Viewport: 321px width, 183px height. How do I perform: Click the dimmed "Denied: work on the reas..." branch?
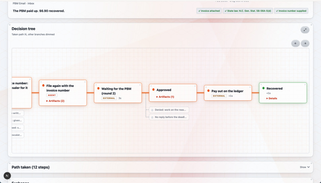click(169, 110)
